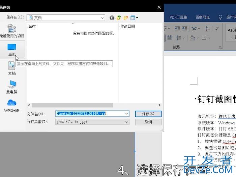
Task: Decrease paragraph indent in Word ribbon
Action: point(177,28)
